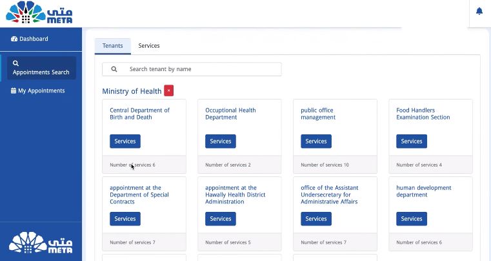The height and width of the screenshot is (261, 491).
Task: Remove the Ministry of Health filter via red X
Action: click(x=168, y=90)
